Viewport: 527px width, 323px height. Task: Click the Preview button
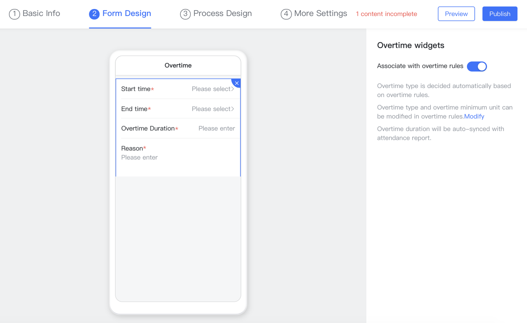point(456,14)
